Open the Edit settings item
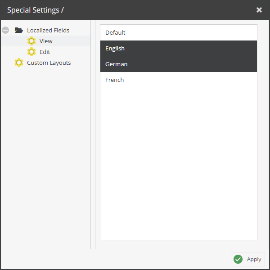 tap(45, 52)
